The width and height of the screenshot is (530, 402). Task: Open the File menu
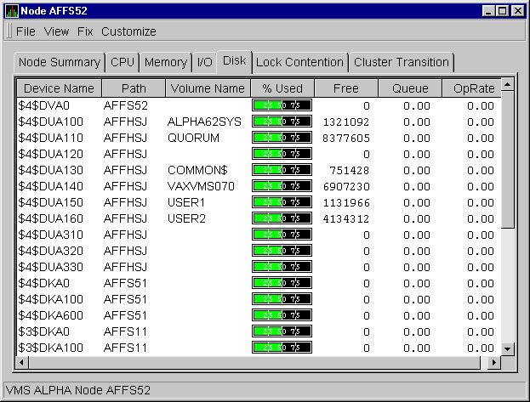tap(26, 31)
